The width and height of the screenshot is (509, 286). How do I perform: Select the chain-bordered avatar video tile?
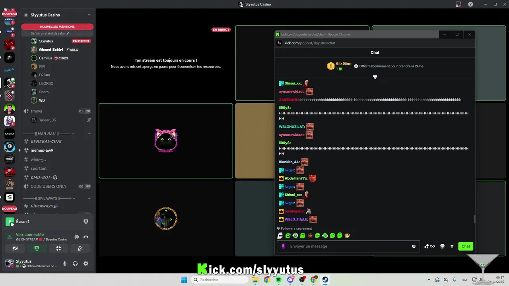(x=166, y=218)
